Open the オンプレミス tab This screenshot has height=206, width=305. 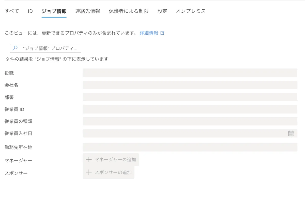(191, 11)
